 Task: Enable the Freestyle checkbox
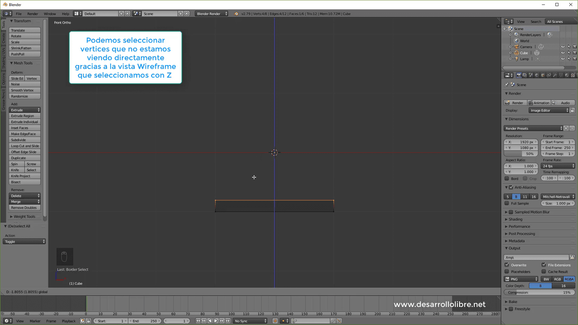pyautogui.click(x=511, y=309)
